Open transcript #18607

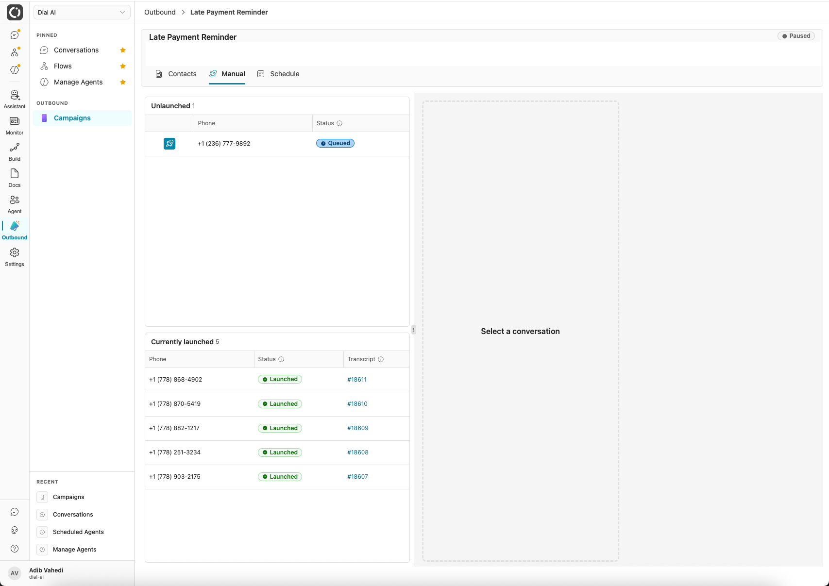(357, 477)
